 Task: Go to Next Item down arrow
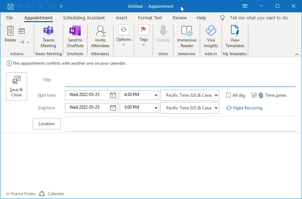pos(51,6)
